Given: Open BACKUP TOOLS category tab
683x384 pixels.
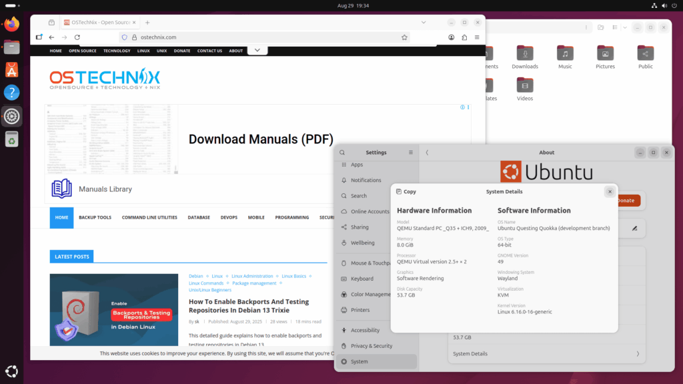Looking at the screenshot, I should click(x=95, y=218).
